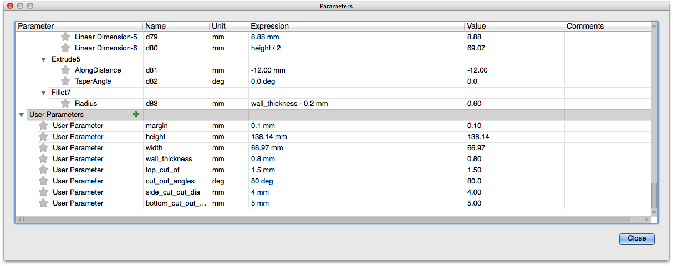The image size is (673, 266).
Task: Toggle favorite star for width parameter
Action: click(x=43, y=148)
